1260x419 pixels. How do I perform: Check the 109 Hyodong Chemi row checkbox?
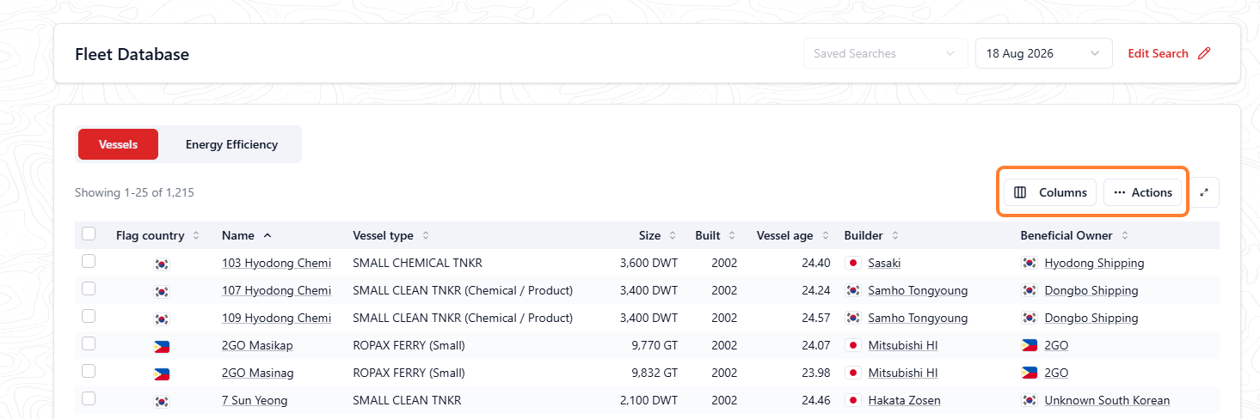[89, 316]
